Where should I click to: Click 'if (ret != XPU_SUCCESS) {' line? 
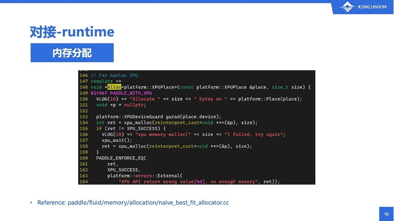tap(131, 128)
